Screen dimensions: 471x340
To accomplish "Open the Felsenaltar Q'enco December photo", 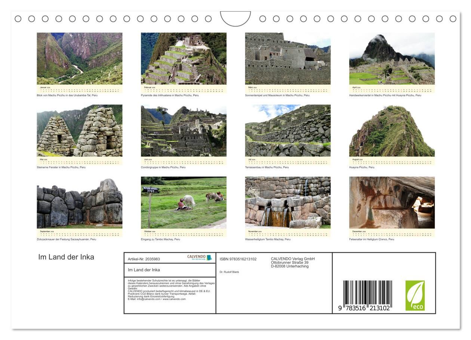I will (x=392, y=203).
